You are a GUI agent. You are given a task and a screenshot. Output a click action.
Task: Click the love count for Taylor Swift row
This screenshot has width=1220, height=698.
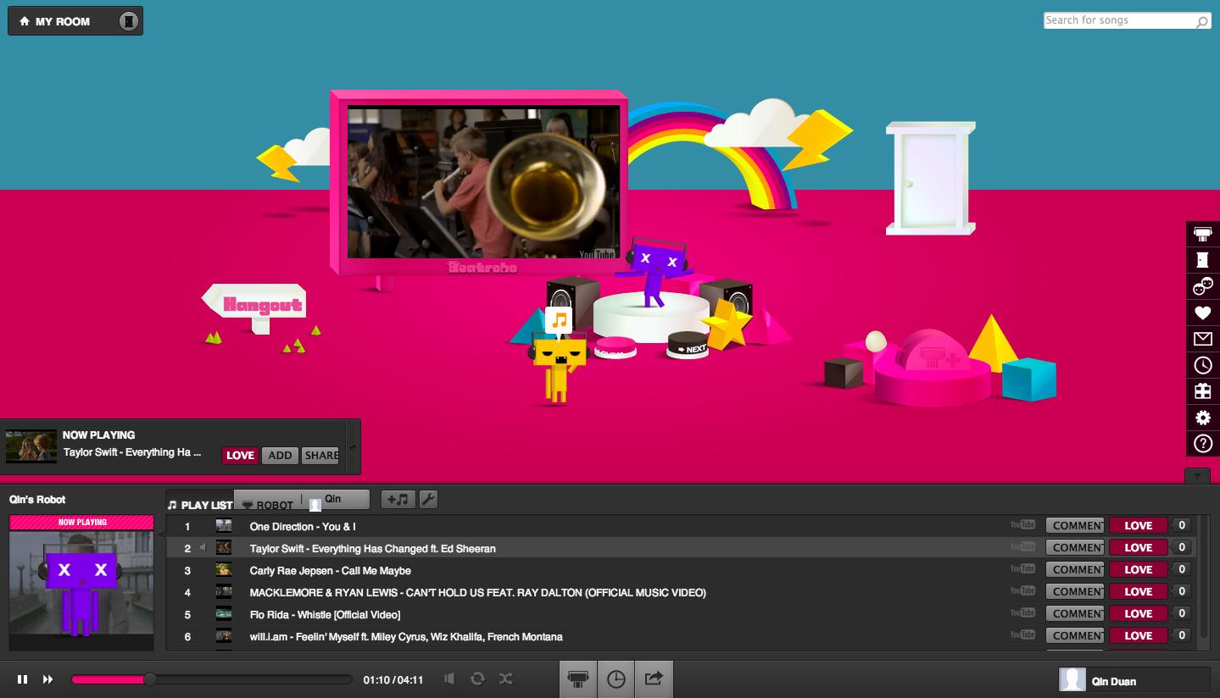(1182, 547)
